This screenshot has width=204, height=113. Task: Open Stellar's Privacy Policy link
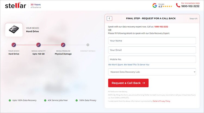(x=162, y=101)
